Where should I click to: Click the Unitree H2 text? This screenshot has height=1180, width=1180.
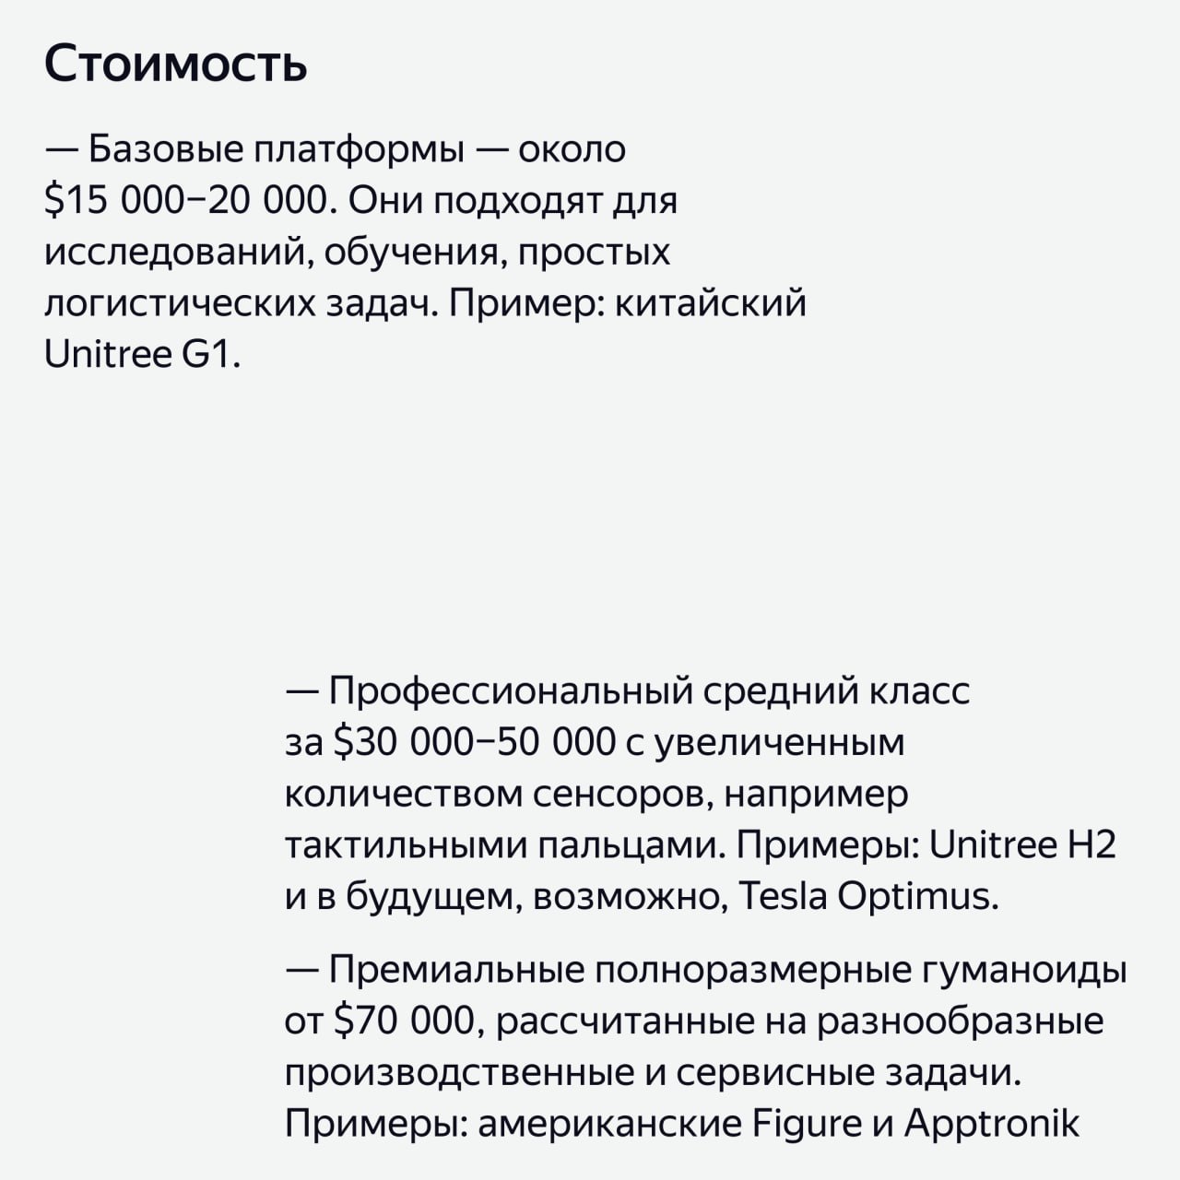[1022, 844]
